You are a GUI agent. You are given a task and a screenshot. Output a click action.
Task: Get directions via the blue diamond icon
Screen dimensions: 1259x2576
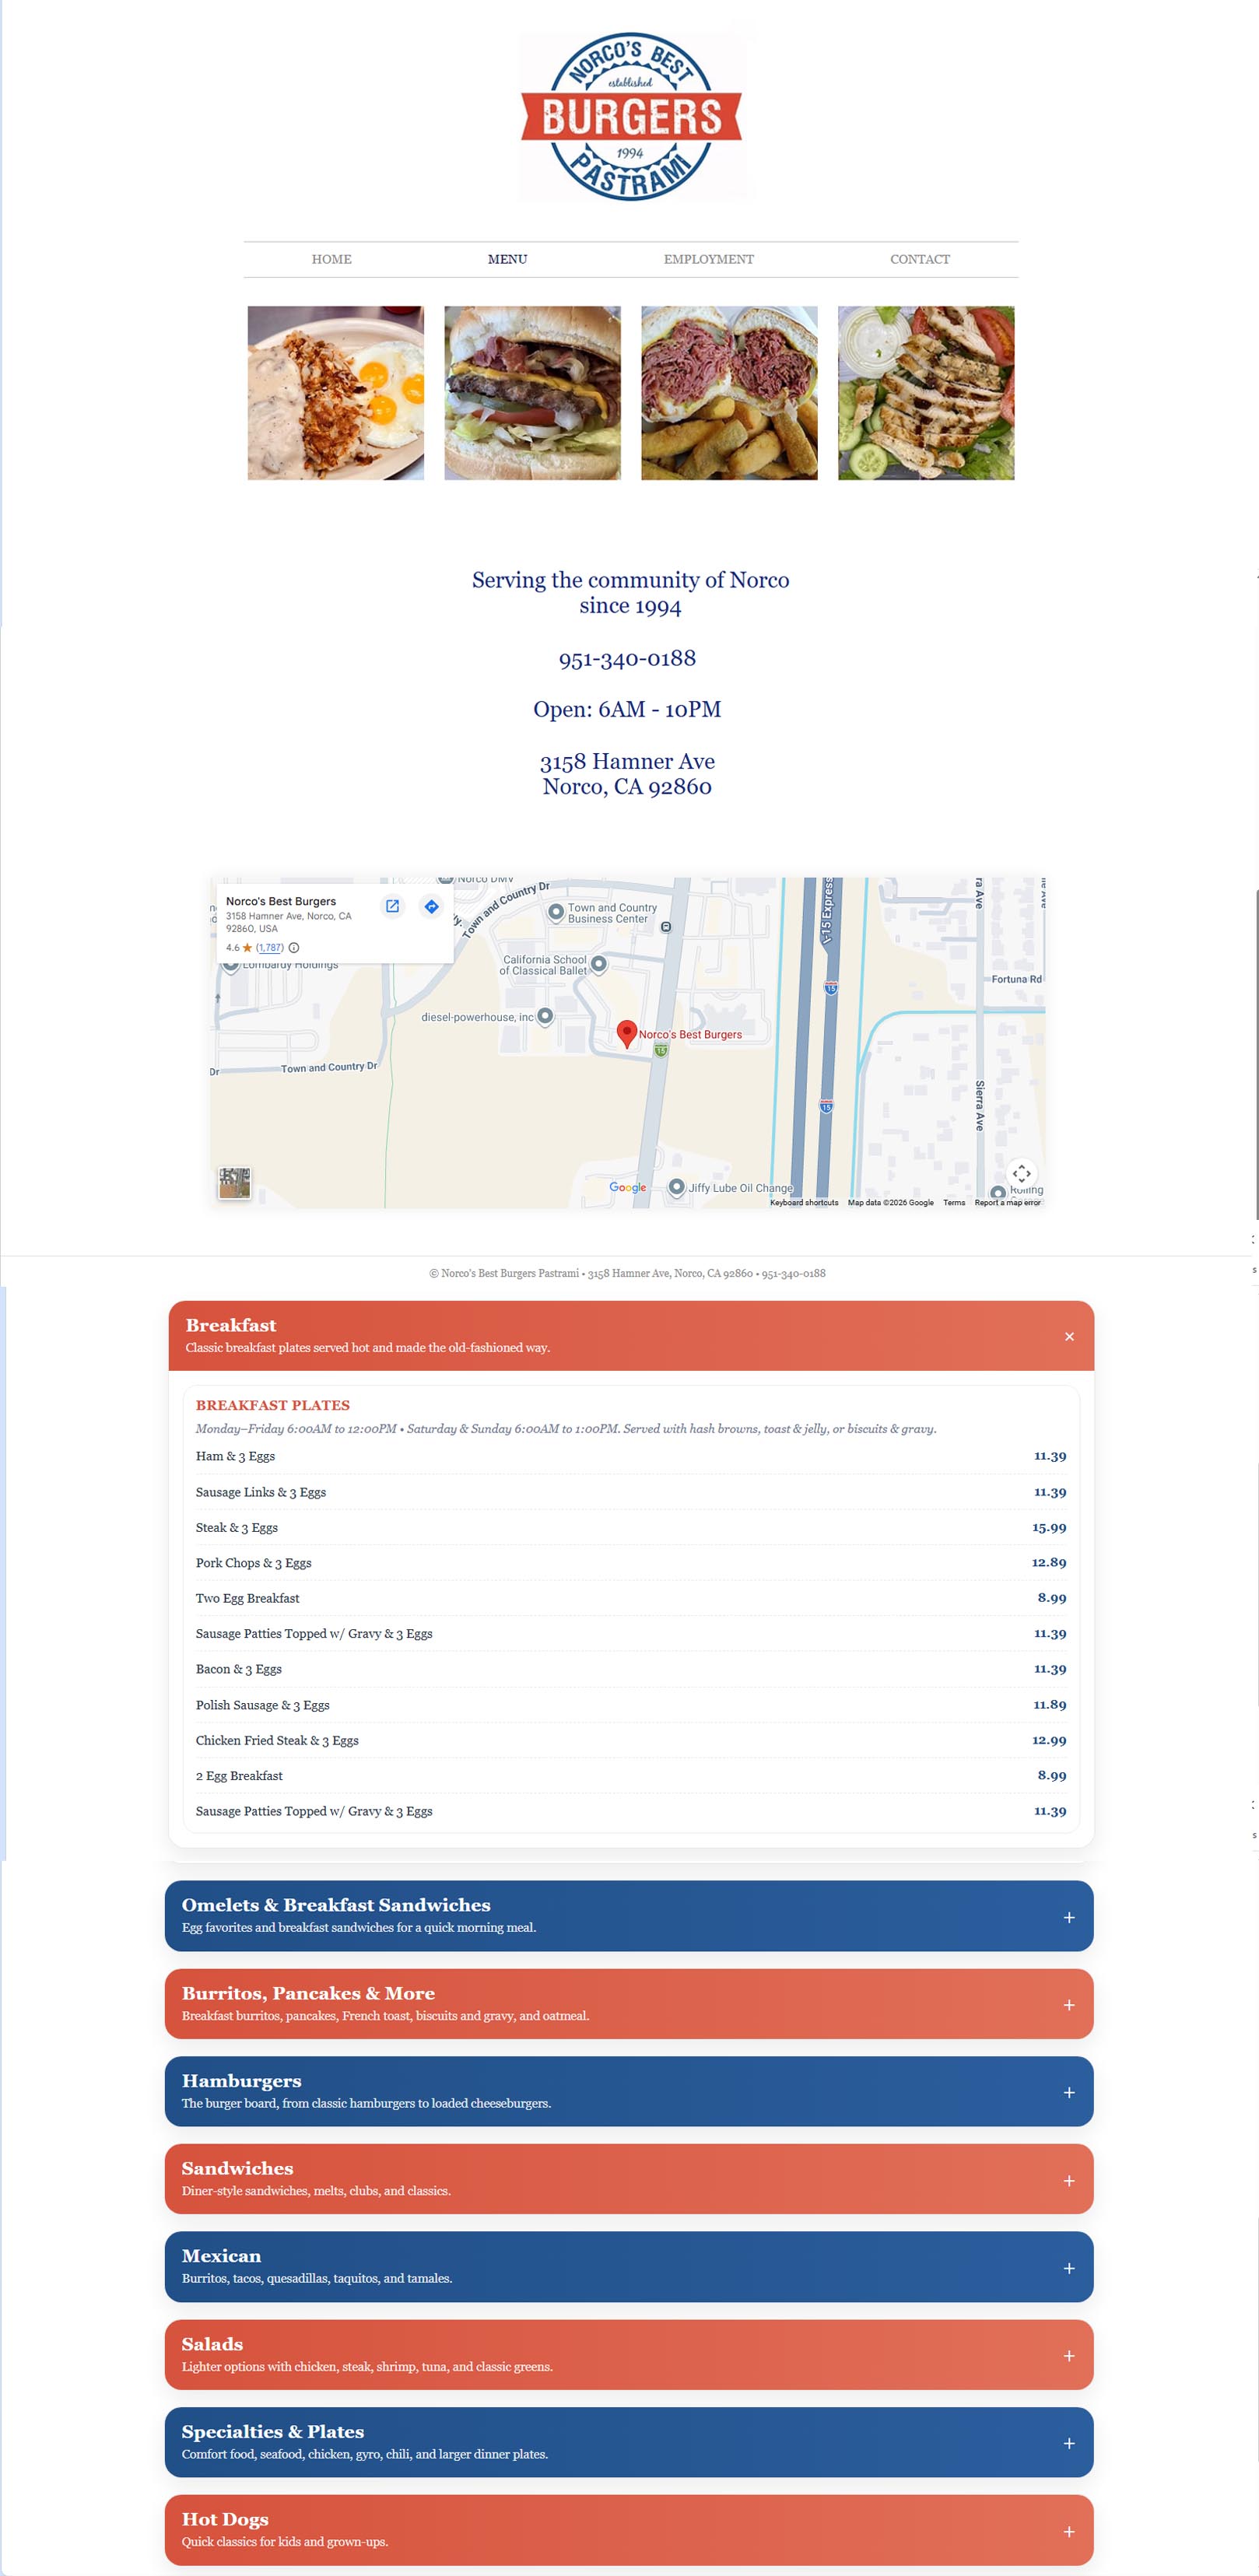point(431,906)
